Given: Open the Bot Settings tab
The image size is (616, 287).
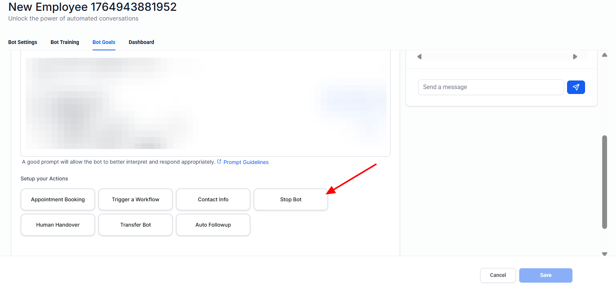Looking at the screenshot, I should [x=23, y=42].
